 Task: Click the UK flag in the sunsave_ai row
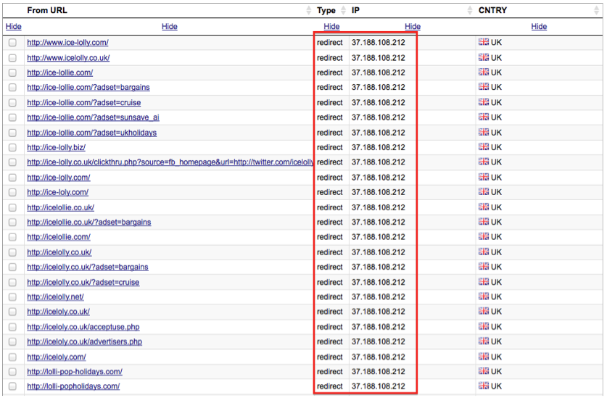click(x=484, y=117)
